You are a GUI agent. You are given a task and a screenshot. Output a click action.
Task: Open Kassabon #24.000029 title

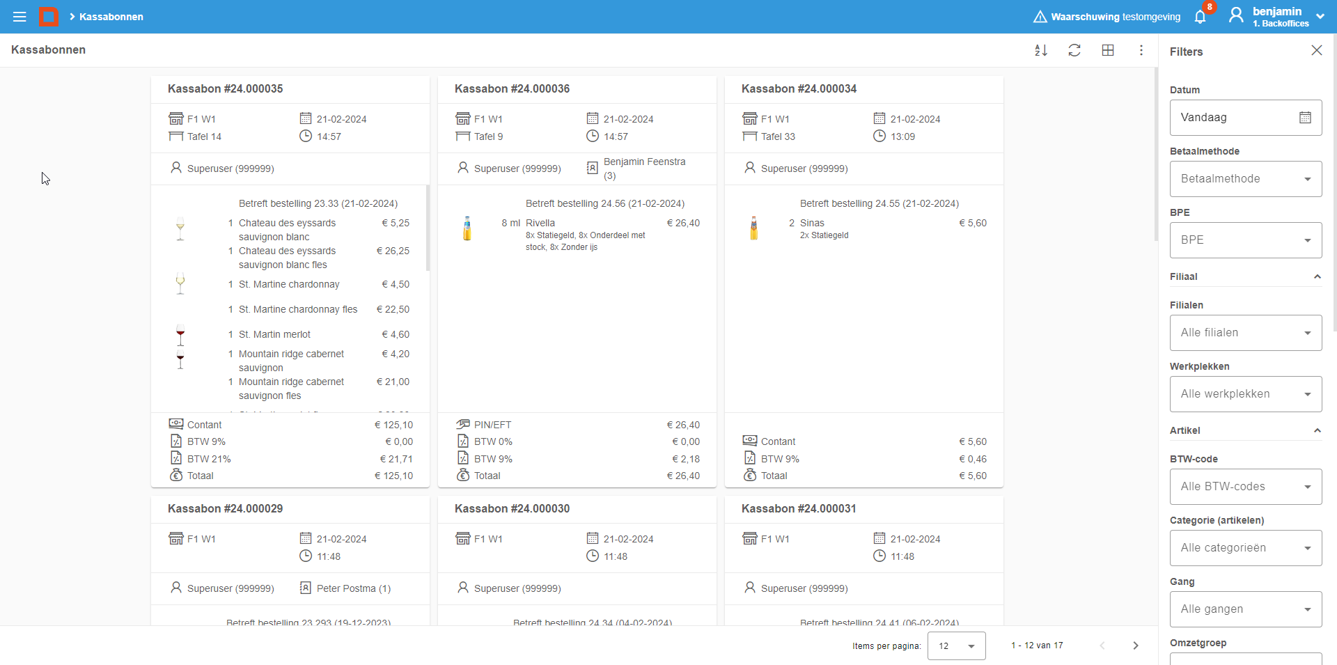(225, 509)
